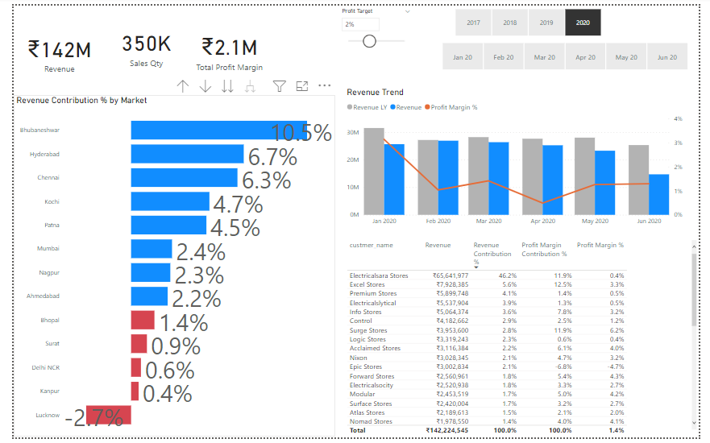Filter by the Jun 20 month button
The image size is (710, 443).
667,57
